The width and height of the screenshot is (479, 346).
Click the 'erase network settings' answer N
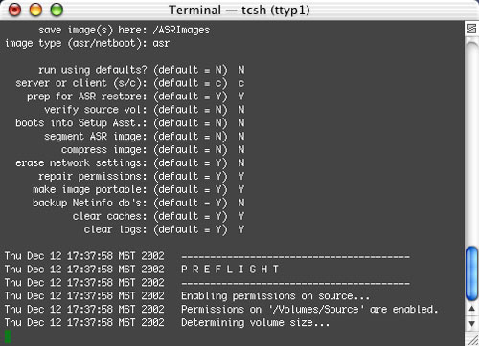[241, 163]
